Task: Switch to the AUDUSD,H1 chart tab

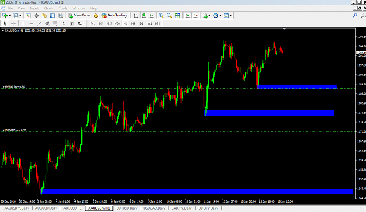Action: pos(73,208)
